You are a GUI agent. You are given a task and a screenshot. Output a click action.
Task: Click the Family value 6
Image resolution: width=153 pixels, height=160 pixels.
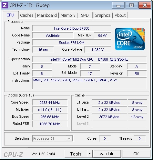tap(42, 66)
